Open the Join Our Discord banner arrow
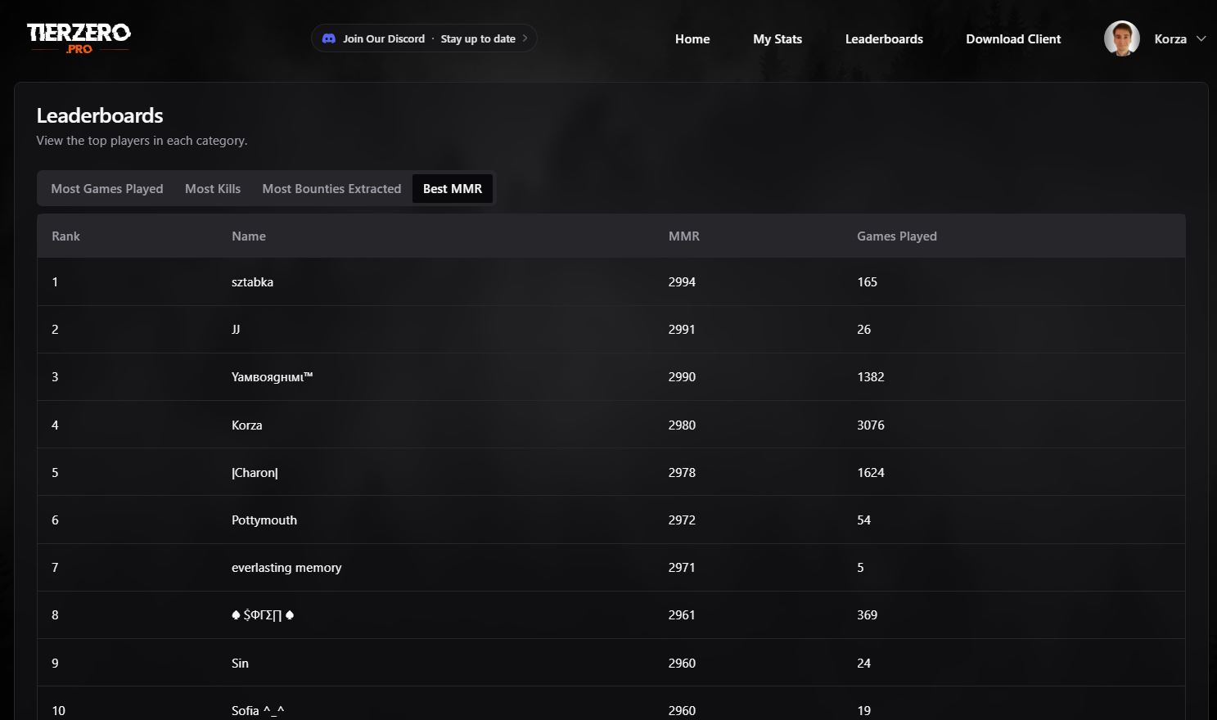The height and width of the screenshot is (720, 1217). click(x=525, y=38)
